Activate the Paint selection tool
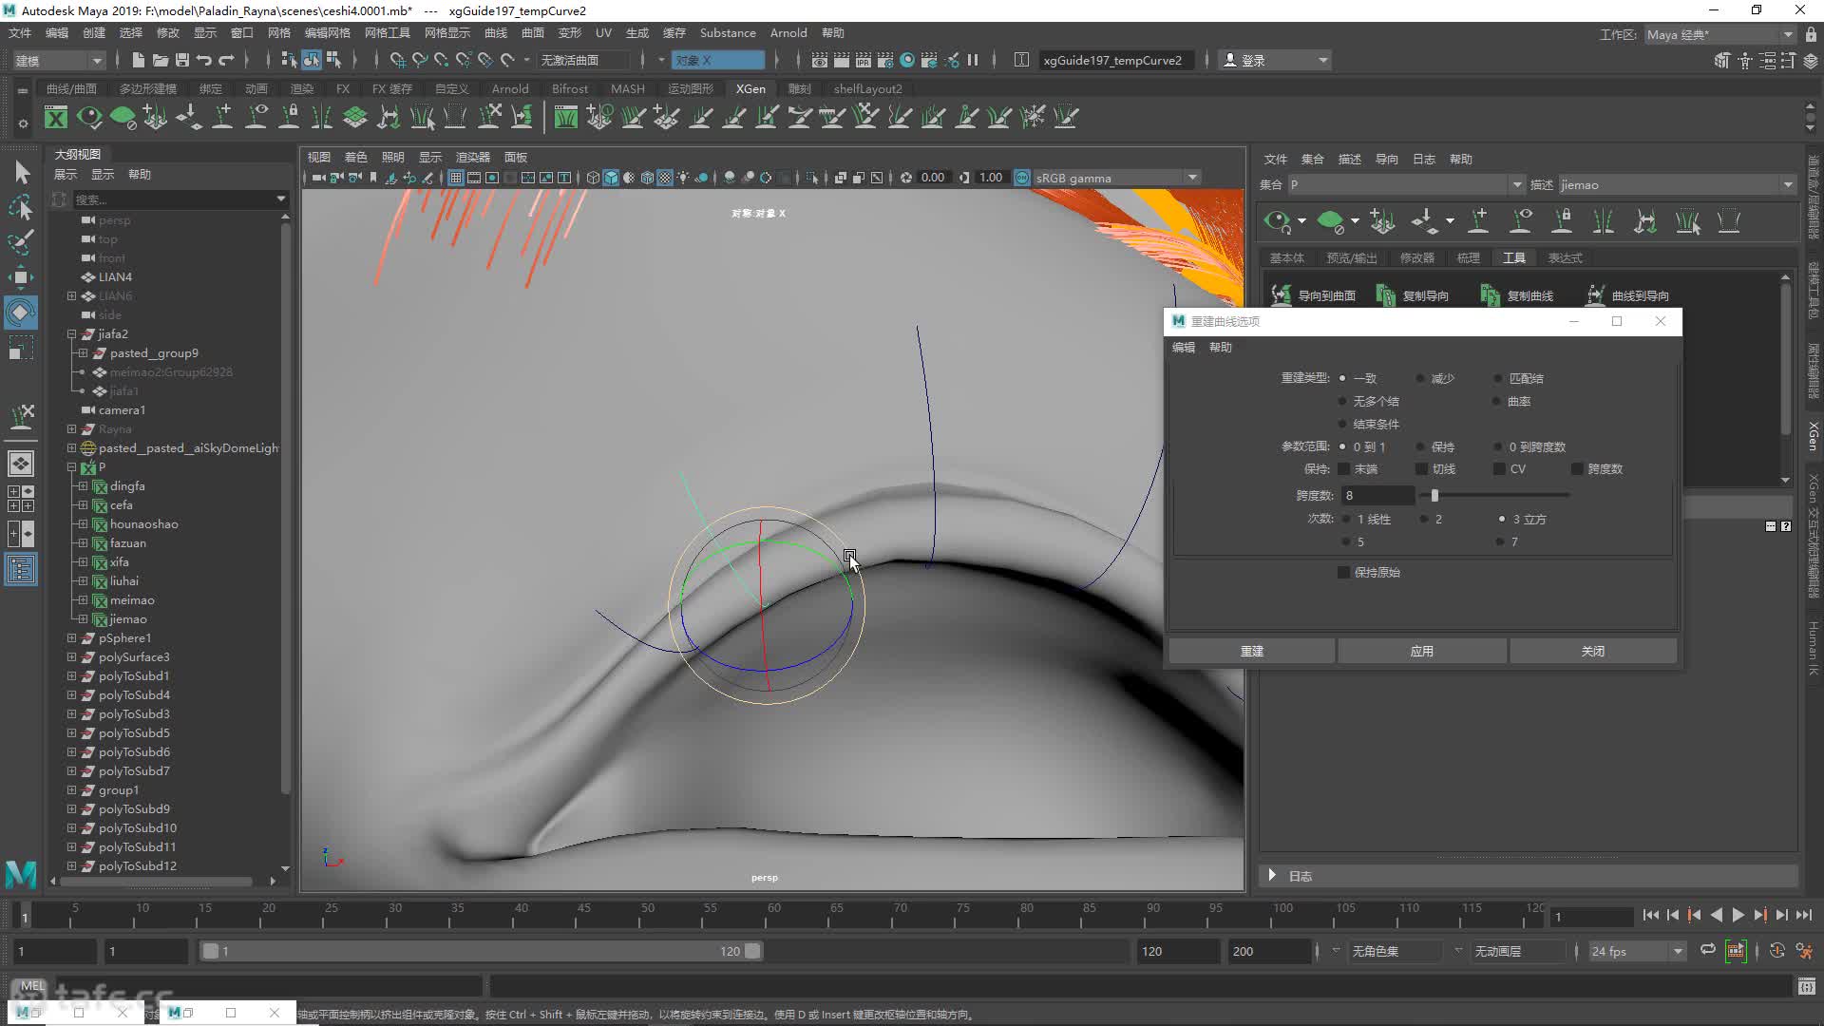Screen dimensions: 1824x1026 coord(21,242)
